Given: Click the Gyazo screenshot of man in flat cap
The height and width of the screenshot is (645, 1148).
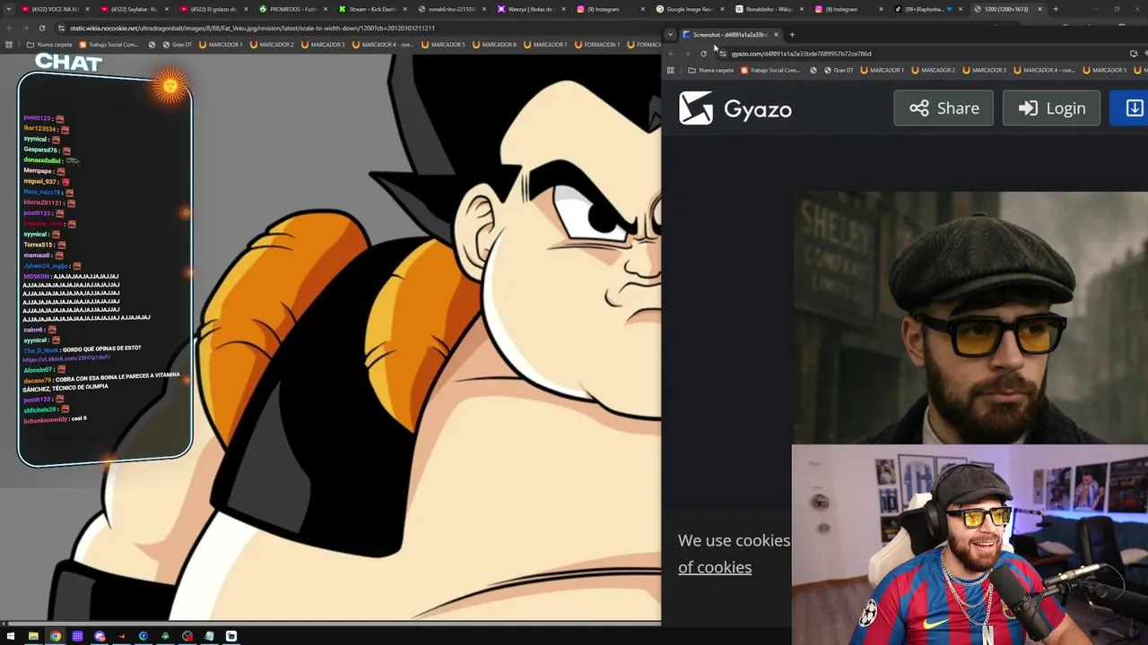Looking at the screenshot, I should pos(970,318).
